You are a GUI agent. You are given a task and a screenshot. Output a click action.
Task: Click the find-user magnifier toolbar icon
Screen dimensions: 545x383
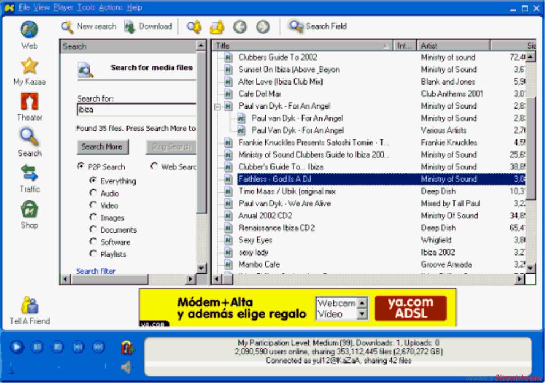coord(194,27)
